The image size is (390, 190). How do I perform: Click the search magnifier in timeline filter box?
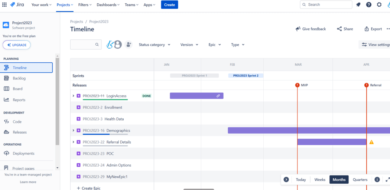coord(97,45)
